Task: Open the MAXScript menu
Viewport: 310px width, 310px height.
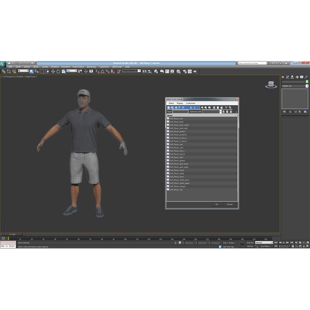Action: 117,67
